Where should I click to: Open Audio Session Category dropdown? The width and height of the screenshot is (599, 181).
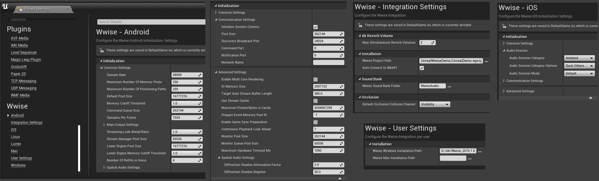click(579, 58)
